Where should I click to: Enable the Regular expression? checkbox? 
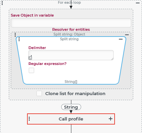point(31,70)
